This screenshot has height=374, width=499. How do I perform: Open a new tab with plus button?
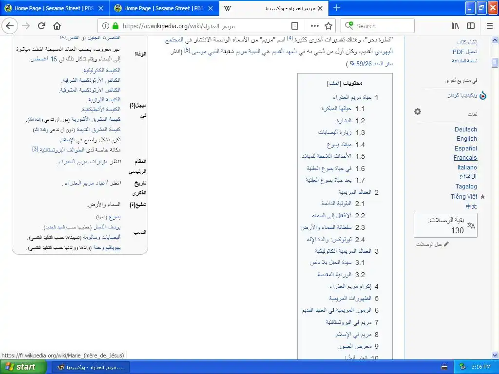point(336,8)
